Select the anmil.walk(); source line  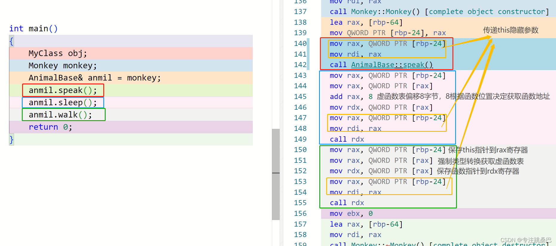[60, 115]
